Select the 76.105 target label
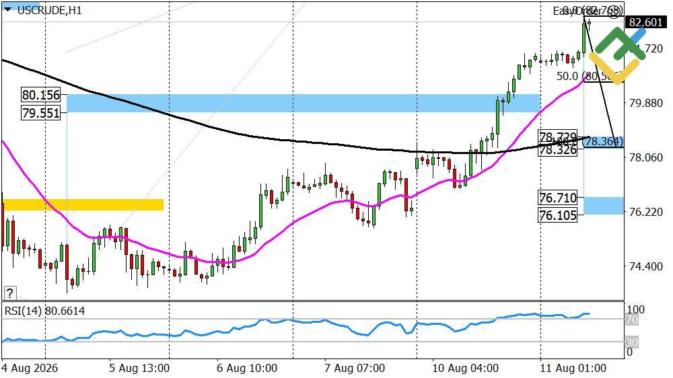The image size is (673, 378). pyautogui.click(x=557, y=215)
